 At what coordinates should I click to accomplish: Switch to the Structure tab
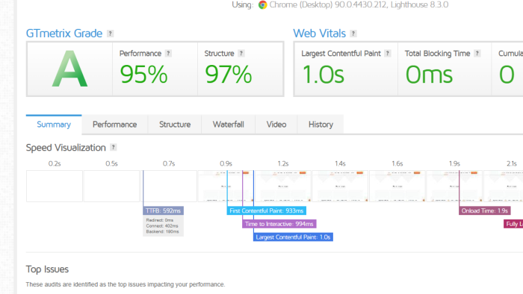175,125
